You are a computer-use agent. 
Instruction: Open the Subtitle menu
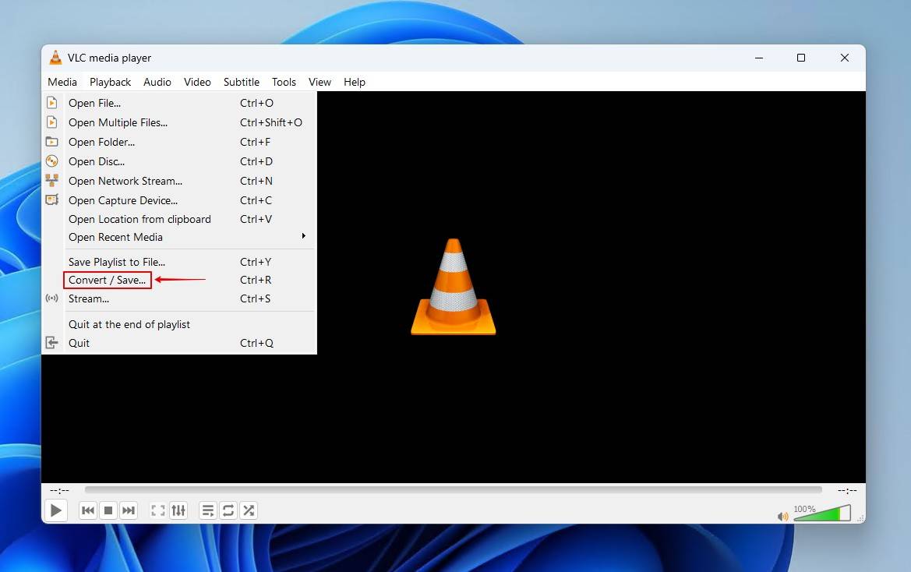(242, 82)
